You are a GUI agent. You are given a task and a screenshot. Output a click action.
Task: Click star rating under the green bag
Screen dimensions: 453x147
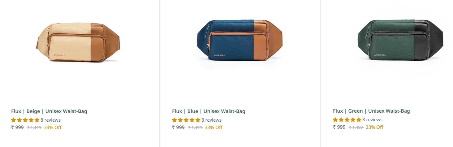[x=347, y=120]
